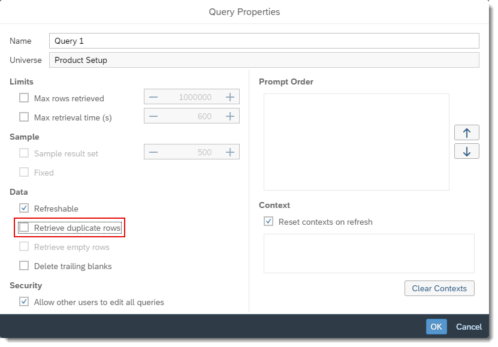Enable the Max rows retrieved checkbox
The width and height of the screenshot is (498, 347).
pyautogui.click(x=24, y=98)
